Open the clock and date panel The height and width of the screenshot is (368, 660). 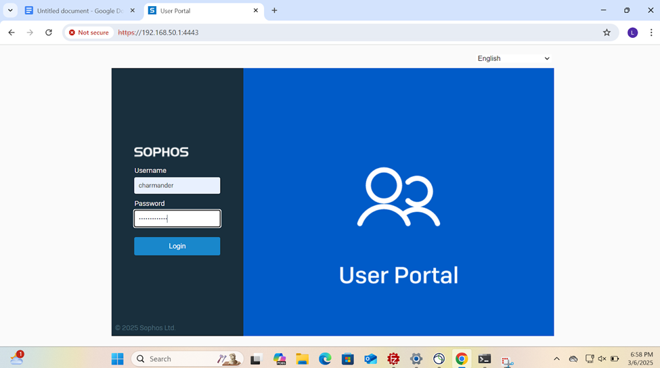tap(640, 359)
